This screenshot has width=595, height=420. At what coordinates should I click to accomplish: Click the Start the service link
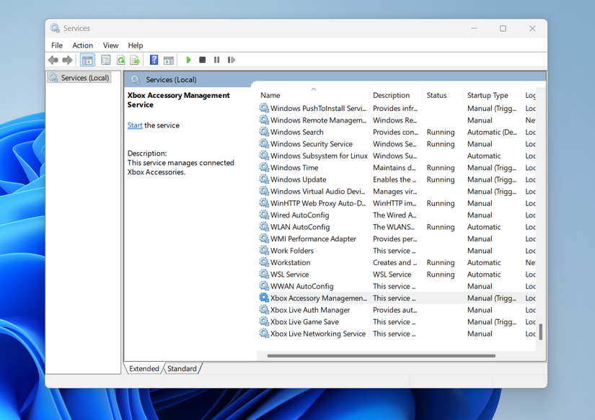point(135,125)
